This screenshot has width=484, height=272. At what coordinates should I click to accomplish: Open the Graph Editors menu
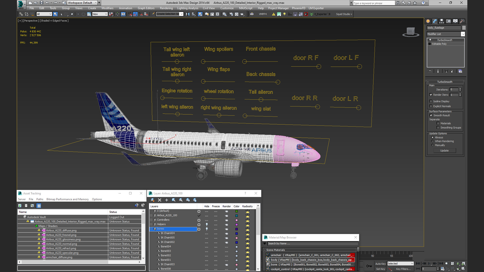coord(146,8)
